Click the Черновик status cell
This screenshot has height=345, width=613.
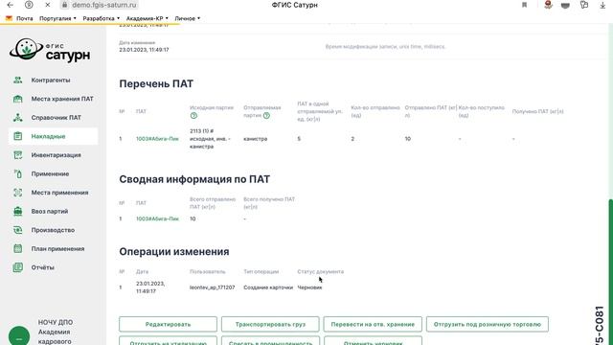click(309, 287)
